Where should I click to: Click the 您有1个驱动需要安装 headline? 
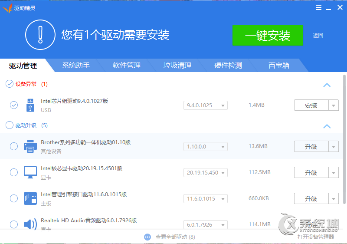coord(115,35)
